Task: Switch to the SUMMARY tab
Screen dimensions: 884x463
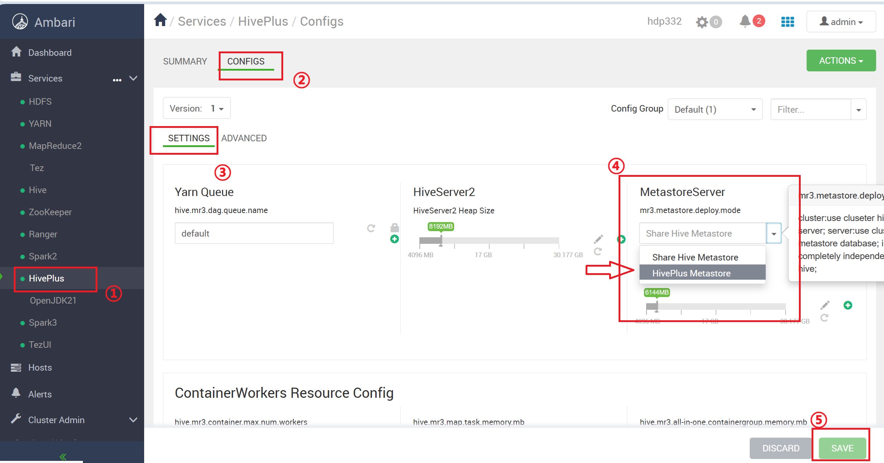Action: pos(185,61)
